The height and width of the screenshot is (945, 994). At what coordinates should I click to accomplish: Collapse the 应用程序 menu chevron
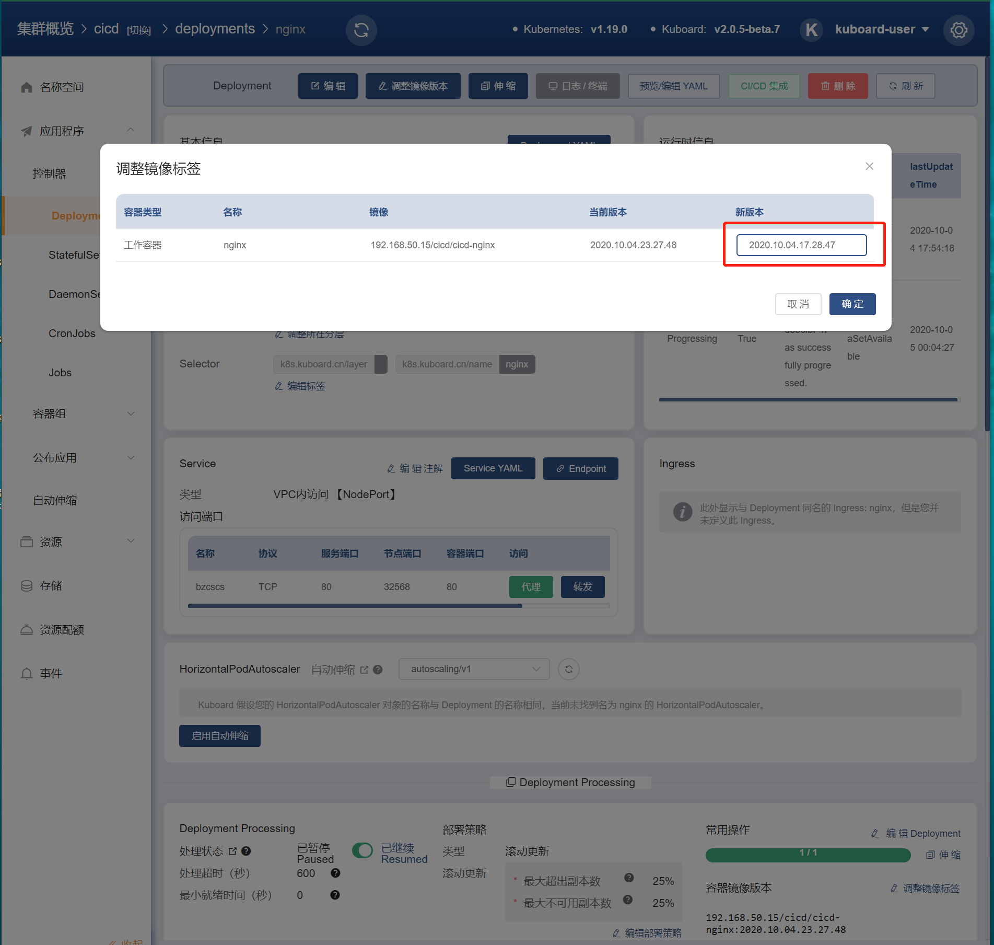click(131, 130)
